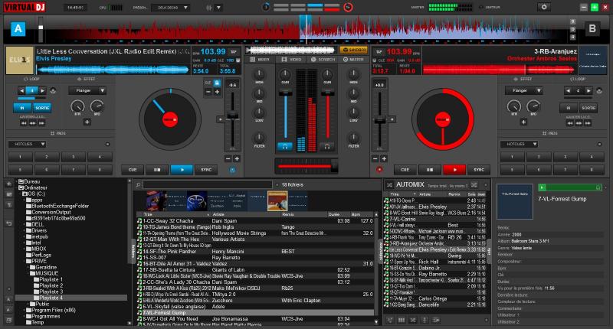This screenshot has width=613, height=329.
Task: Click pitch plus button on deck A
Action: tap(237, 159)
